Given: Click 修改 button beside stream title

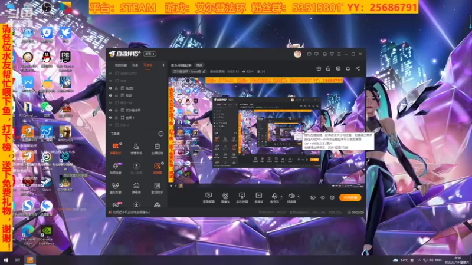Looking at the screenshot, I should pos(199,65).
